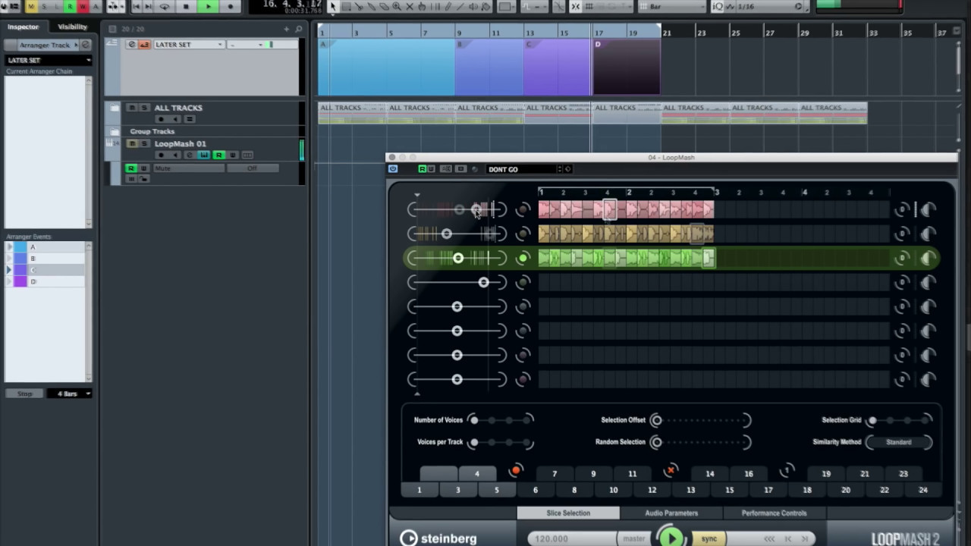This screenshot has width=971, height=546.
Task: Select the purple D arranger part in the timeline
Action: 627,67
